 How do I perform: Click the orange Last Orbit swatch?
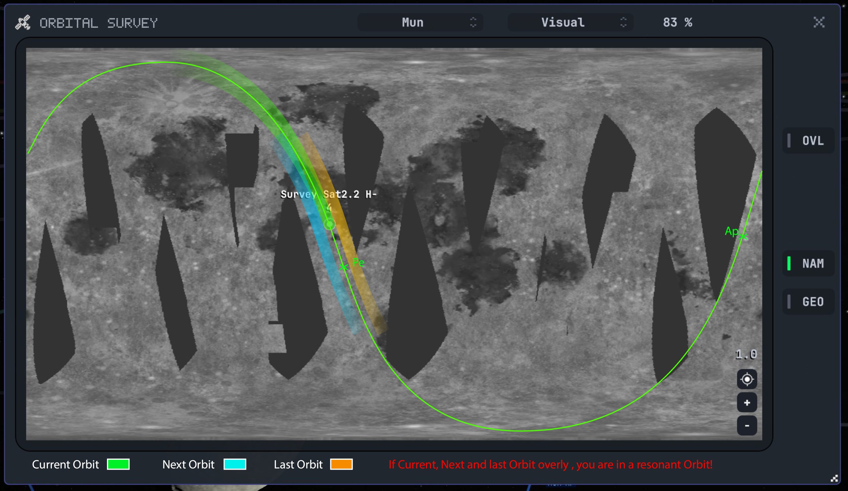(341, 464)
